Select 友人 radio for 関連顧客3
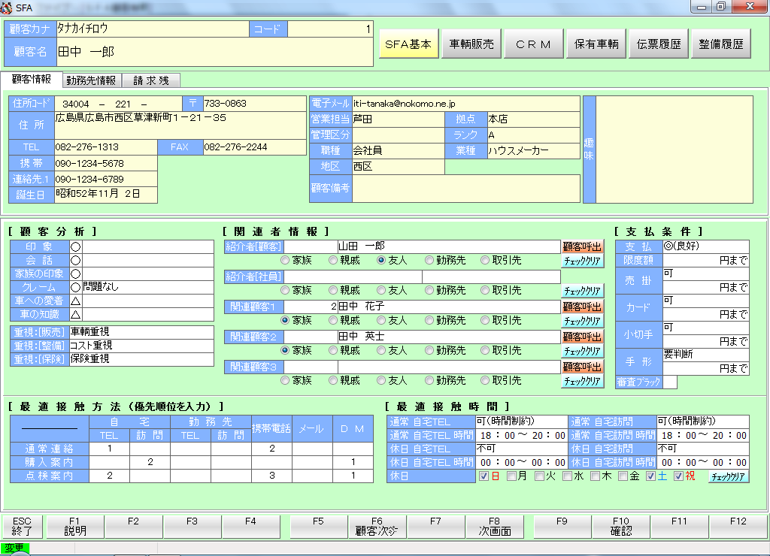This screenshot has height=556, width=770. (381, 380)
